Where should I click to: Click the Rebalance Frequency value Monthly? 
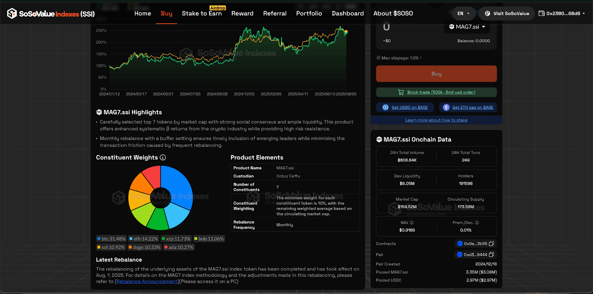click(x=285, y=225)
